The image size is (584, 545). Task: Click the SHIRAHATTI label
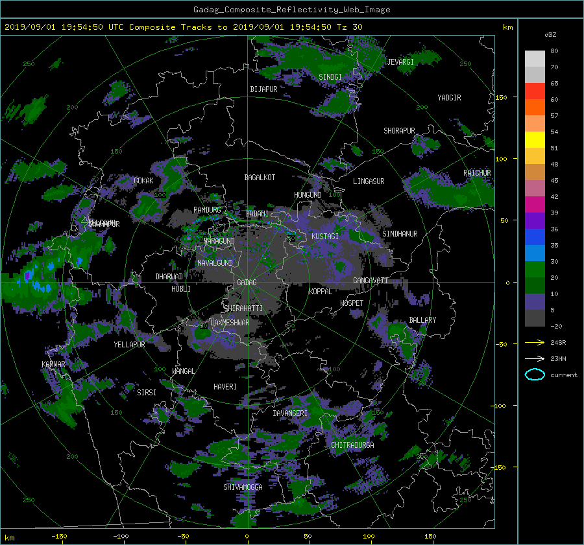click(x=243, y=308)
